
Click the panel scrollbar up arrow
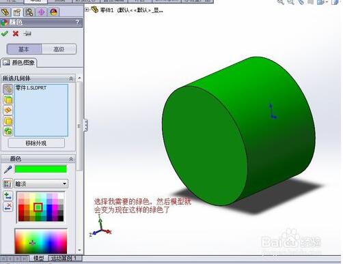(79, 78)
